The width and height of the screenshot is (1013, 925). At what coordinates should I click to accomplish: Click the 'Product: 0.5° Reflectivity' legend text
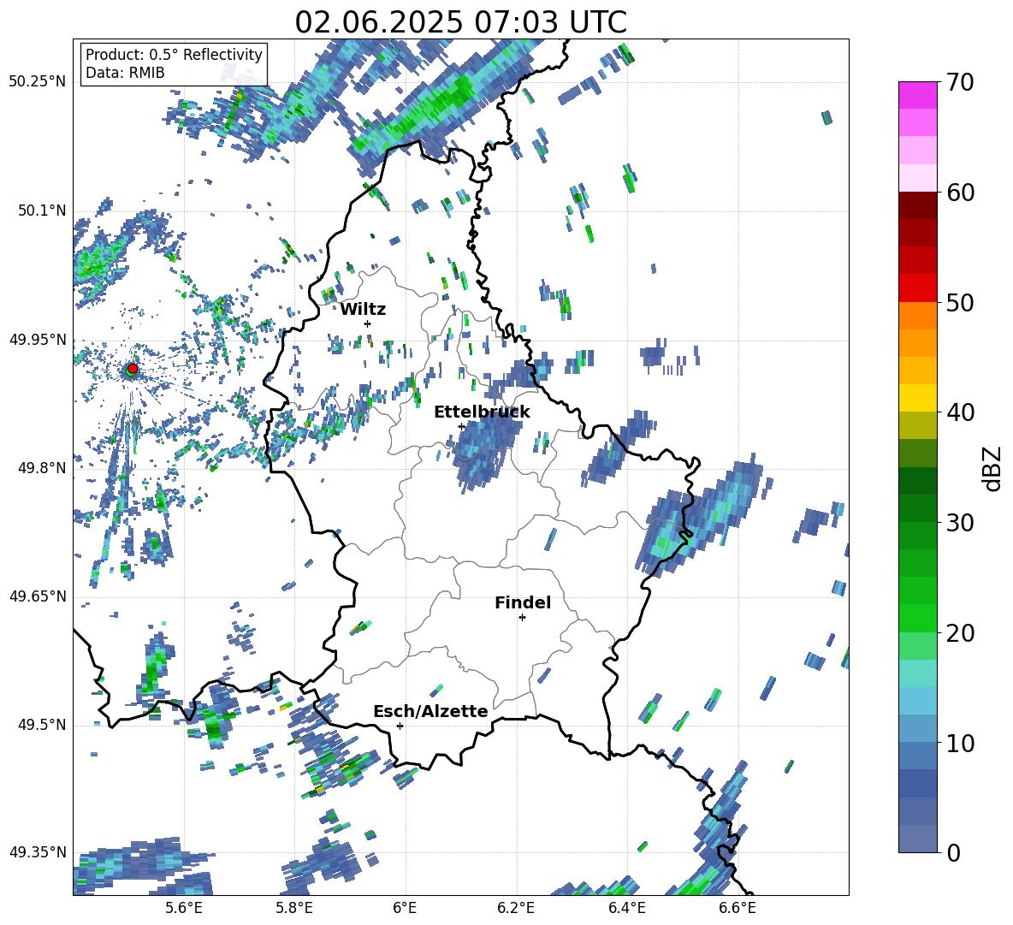(174, 55)
